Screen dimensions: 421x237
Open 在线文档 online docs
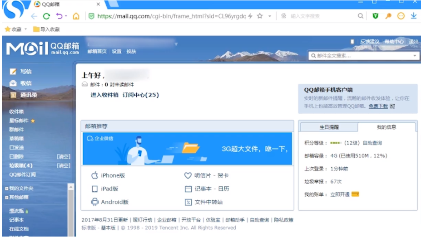[19, 229]
